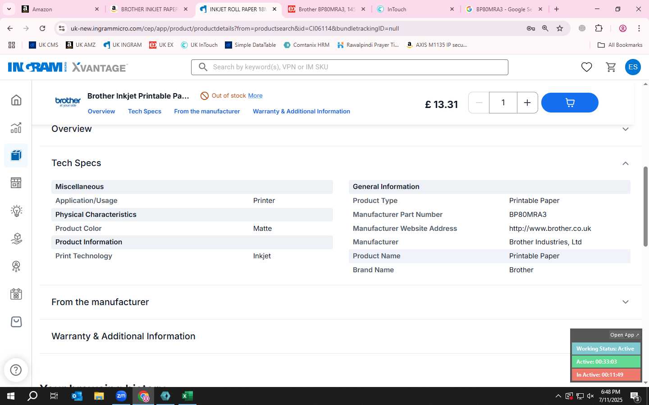649x405 pixels.
Task: Open the browser extensions puzzle icon
Action: click(x=599, y=28)
